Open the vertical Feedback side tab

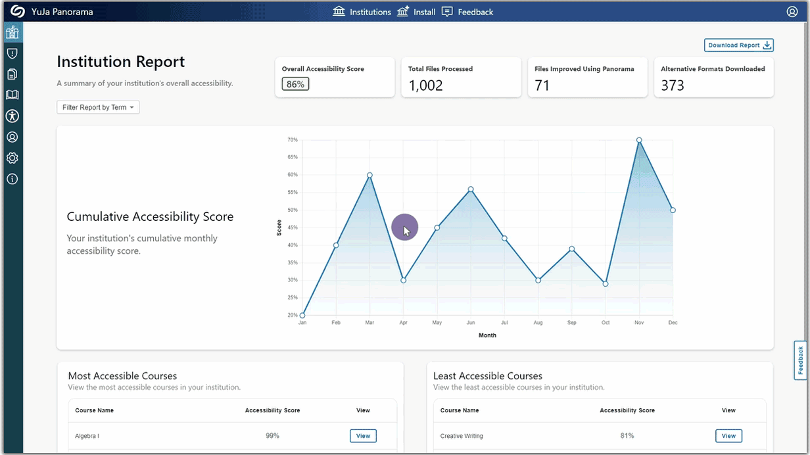(x=800, y=360)
